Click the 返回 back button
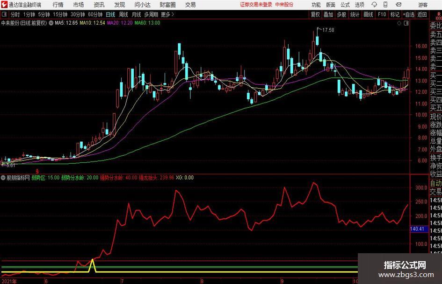This screenshot has height=284, width=442. [x=422, y=14]
